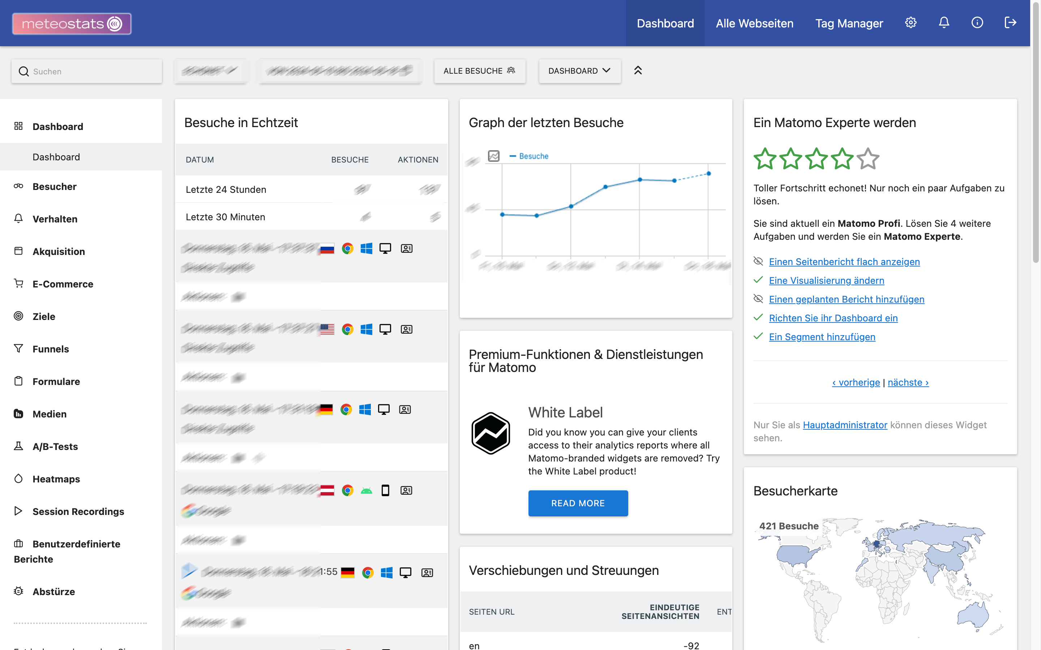Open Alle Webseiten in top menu
The height and width of the screenshot is (650, 1041).
(x=754, y=23)
